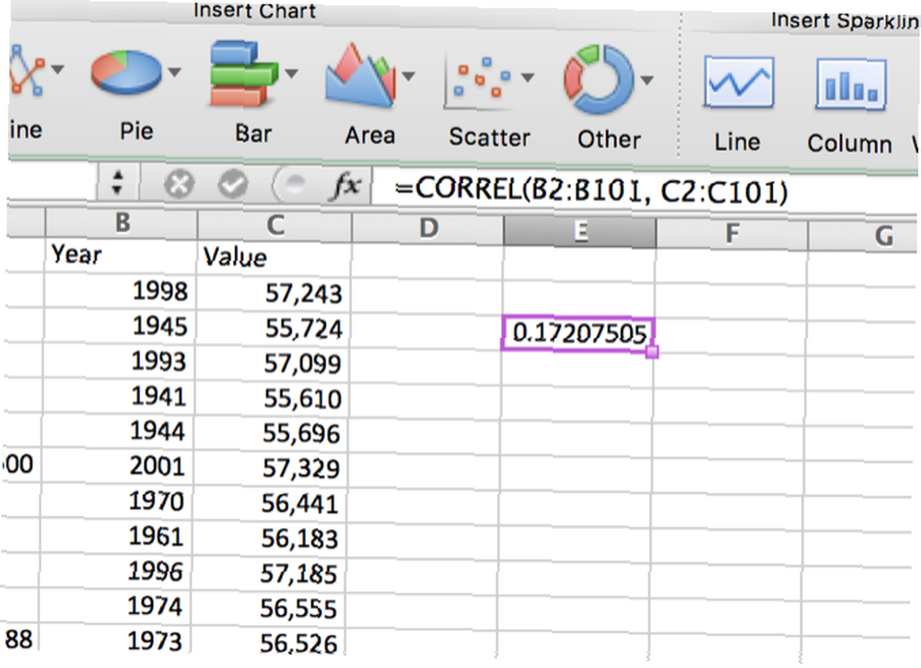
Task: Open the Pie chart gallery
Action: (x=126, y=76)
